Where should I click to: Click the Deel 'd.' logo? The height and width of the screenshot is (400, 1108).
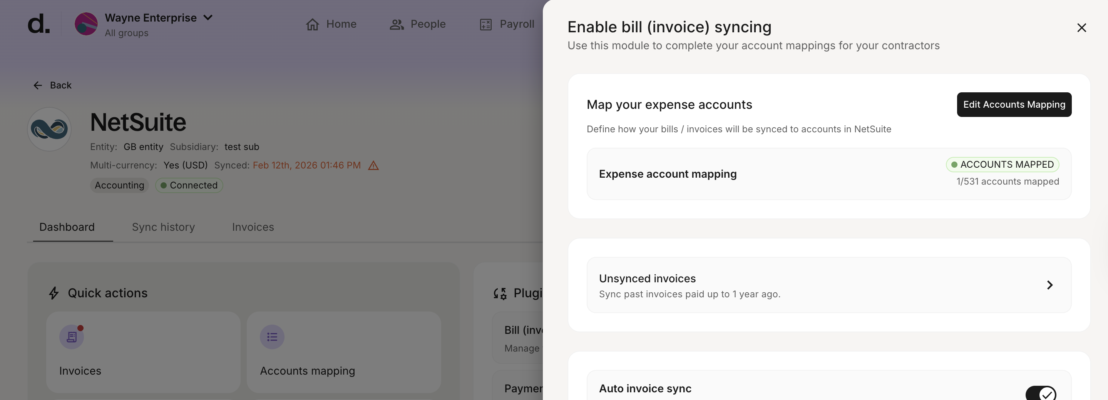click(x=39, y=24)
